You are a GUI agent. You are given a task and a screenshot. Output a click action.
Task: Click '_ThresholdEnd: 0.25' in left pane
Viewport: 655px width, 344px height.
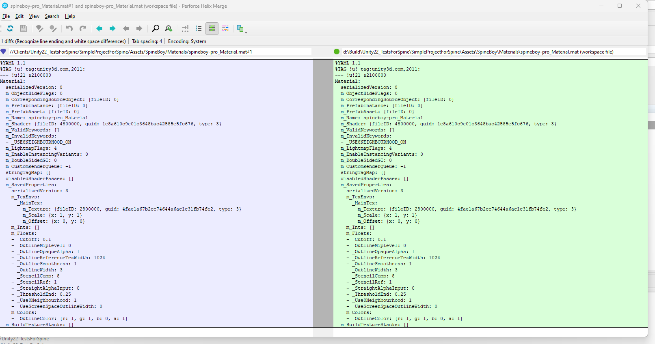(x=44, y=294)
